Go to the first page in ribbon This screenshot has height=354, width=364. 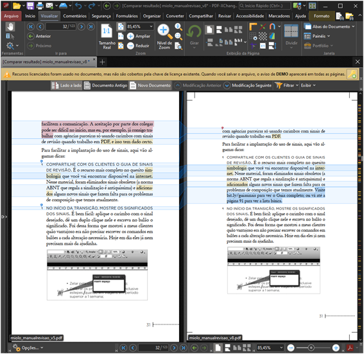[x=31, y=27]
